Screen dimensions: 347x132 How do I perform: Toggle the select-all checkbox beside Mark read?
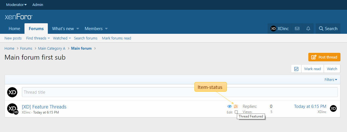point(296,69)
